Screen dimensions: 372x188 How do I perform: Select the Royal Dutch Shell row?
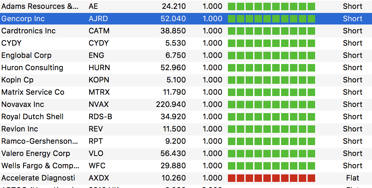point(186,116)
